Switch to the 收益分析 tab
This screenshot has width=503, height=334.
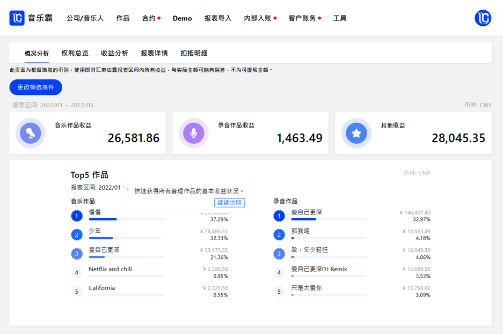click(x=114, y=53)
